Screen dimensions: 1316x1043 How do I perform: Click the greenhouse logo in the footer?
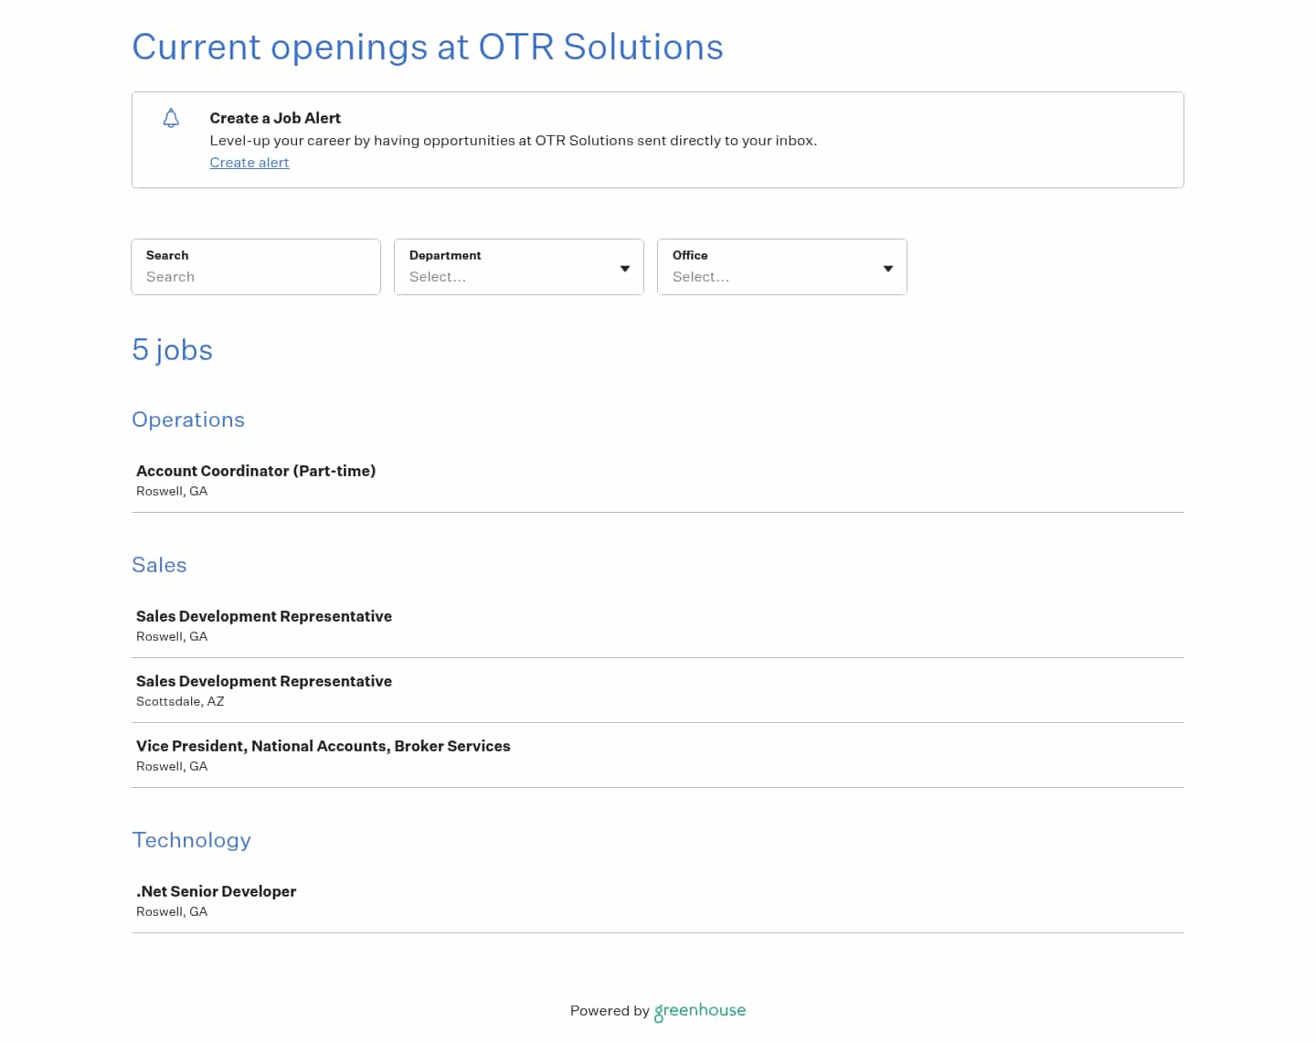pyautogui.click(x=700, y=1011)
